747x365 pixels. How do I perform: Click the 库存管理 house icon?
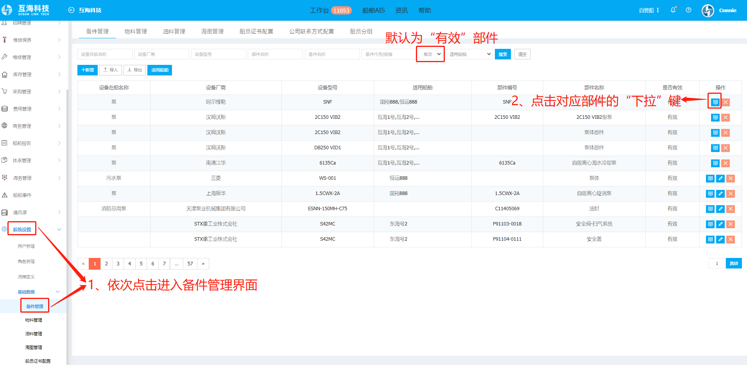tap(5, 74)
